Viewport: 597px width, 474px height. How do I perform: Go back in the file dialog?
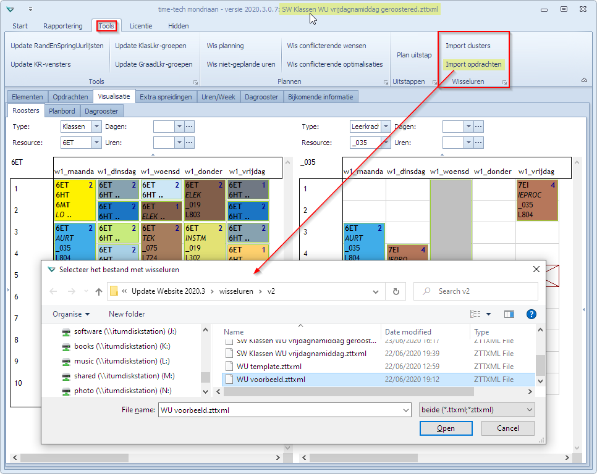(x=53, y=291)
